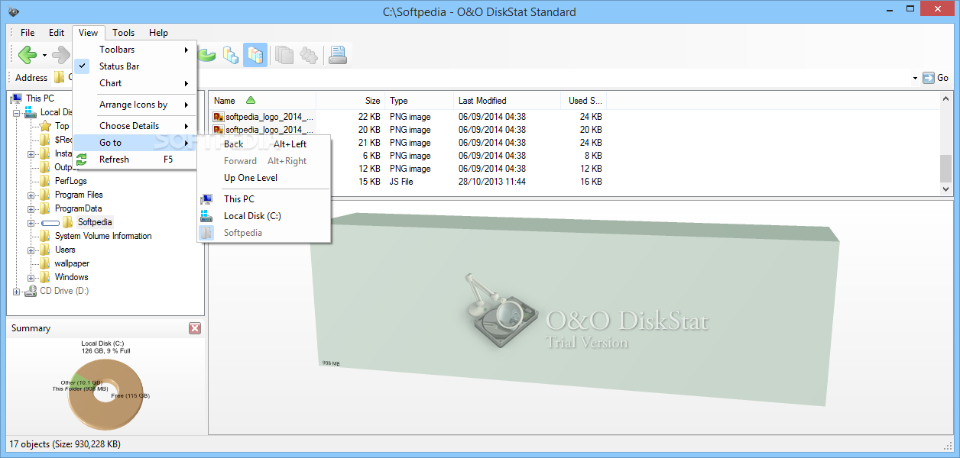
Task: Close the open View menu
Action: pos(88,33)
